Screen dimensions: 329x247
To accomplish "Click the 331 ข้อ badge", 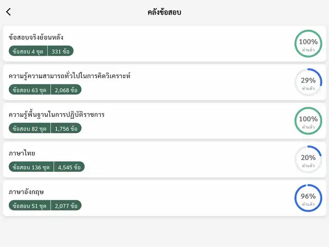I will [x=61, y=51].
